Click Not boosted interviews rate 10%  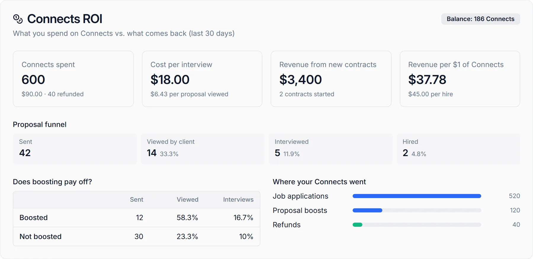click(246, 237)
